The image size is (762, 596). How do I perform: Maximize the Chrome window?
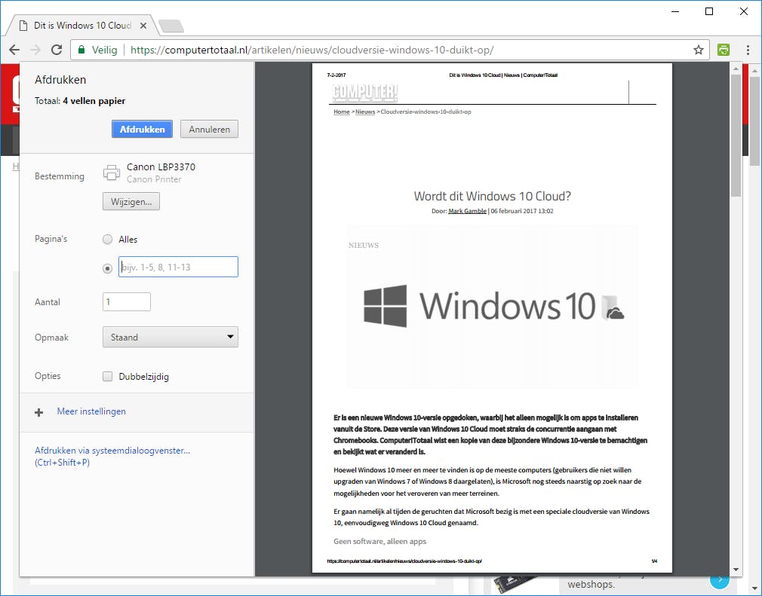click(x=709, y=11)
